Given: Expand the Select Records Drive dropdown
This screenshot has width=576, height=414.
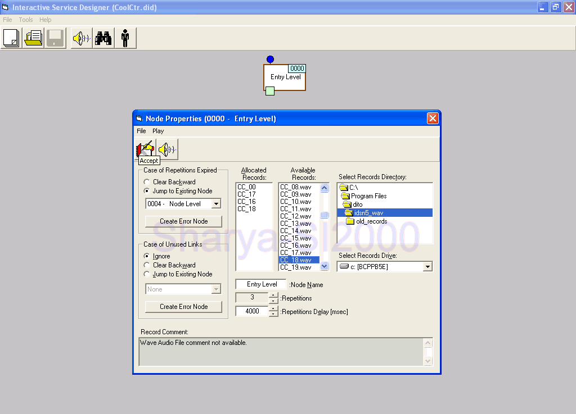Looking at the screenshot, I should tap(427, 267).
